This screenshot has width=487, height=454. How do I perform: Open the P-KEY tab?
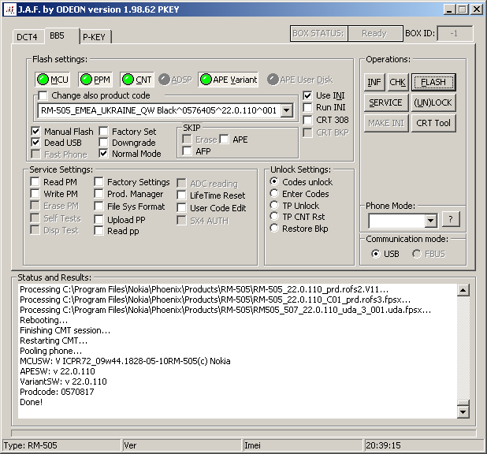pos(94,37)
